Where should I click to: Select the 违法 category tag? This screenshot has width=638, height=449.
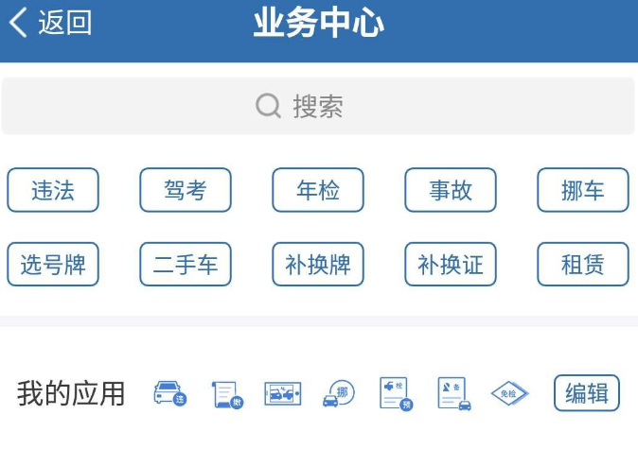click(53, 190)
